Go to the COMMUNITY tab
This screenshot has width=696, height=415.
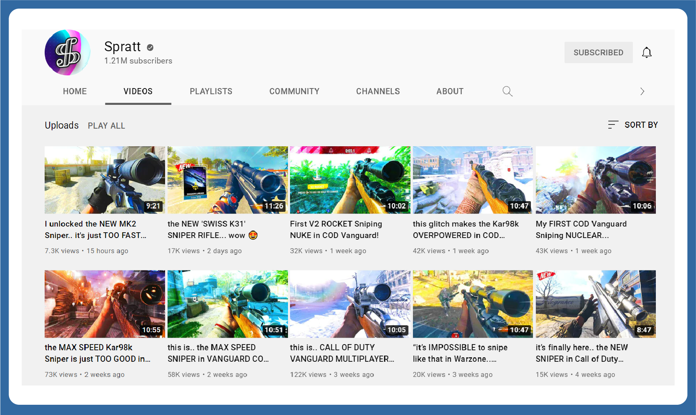(x=294, y=91)
